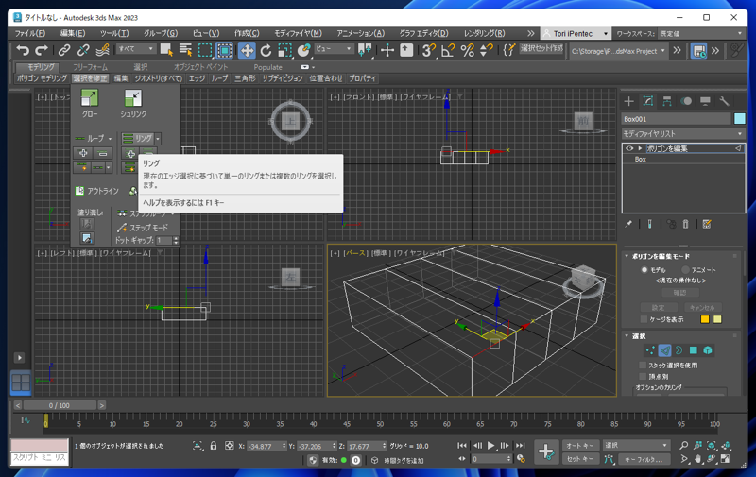Image resolution: width=756 pixels, height=477 pixels.
Task: Open the ビュー reference coordinate dropdown
Action: point(334,49)
